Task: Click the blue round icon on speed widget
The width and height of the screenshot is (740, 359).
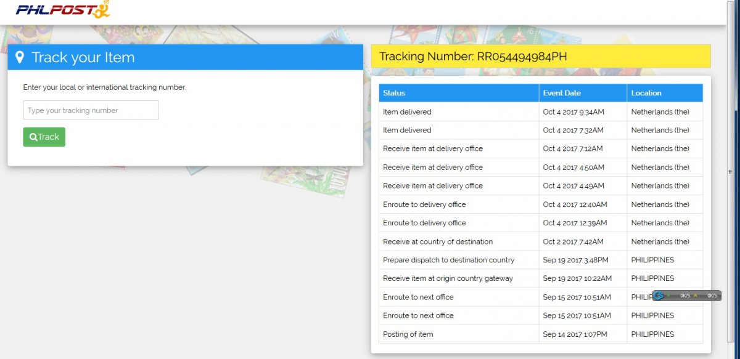Action: coord(659,296)
